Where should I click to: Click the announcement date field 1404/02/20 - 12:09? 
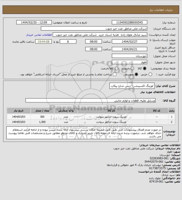click(34, 23)
